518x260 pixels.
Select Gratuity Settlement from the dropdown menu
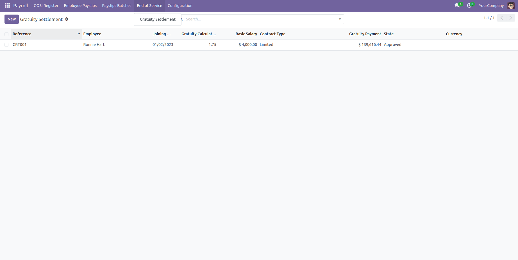pos(158,19)
